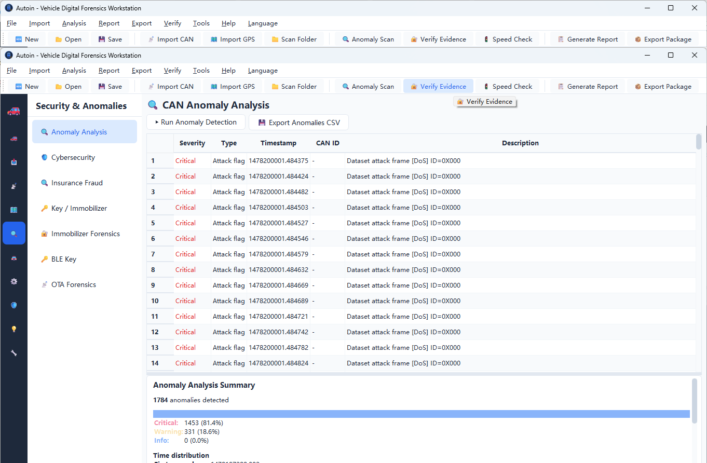707x463 pixels.
Task: Select Key / Immobilizer in the side list
Action: 85,208
